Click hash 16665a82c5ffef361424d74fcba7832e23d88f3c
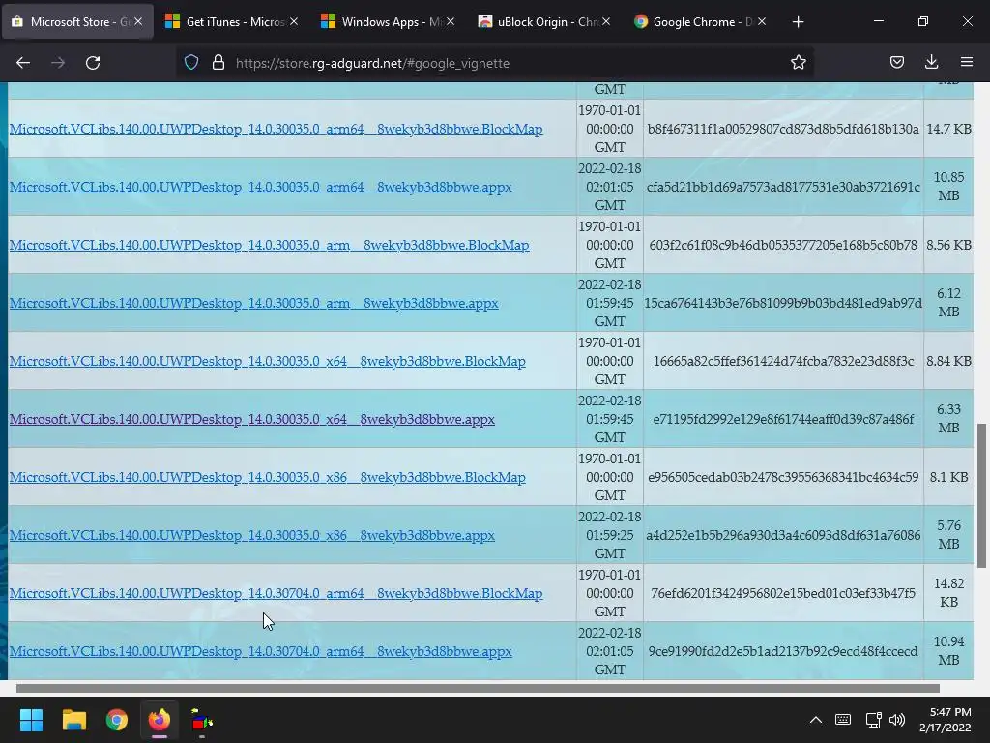This screenshot has width=990, height=743. click(x=783, y=362)
